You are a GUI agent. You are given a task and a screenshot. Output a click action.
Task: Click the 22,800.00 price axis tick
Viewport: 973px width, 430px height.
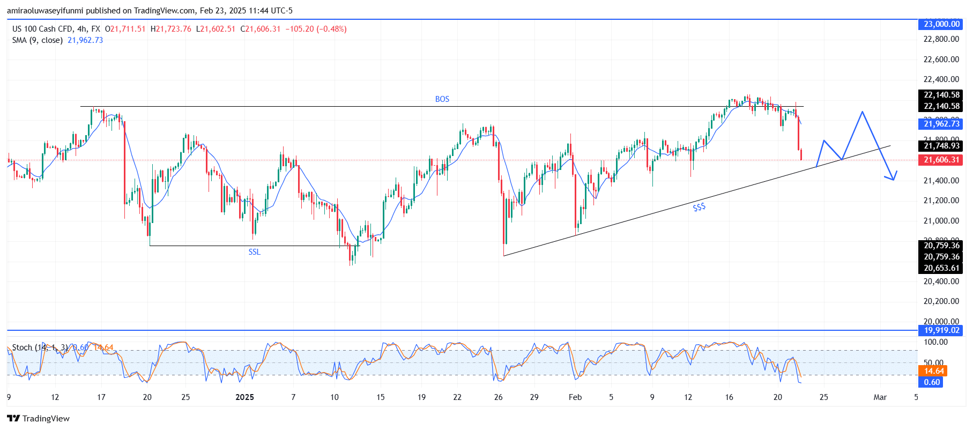click(x=941, y=39)
